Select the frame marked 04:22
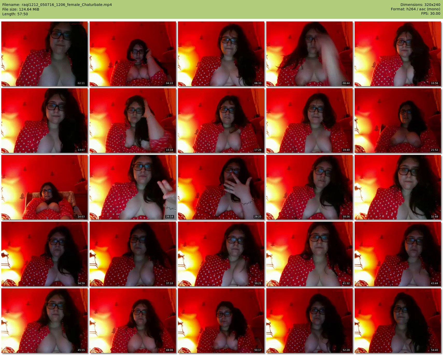This screenshot has width=443, height=355. tap(133, 54)
